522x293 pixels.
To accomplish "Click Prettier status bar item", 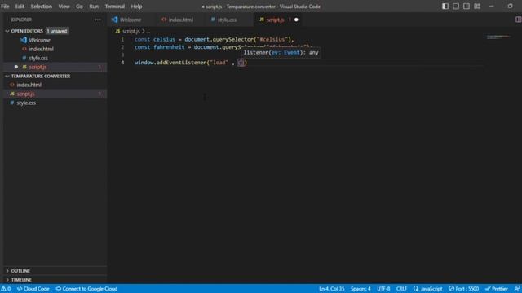I will pyautogui.click(x=497, y=289).
